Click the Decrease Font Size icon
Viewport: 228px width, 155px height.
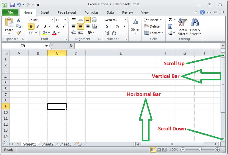pos(64,26)
